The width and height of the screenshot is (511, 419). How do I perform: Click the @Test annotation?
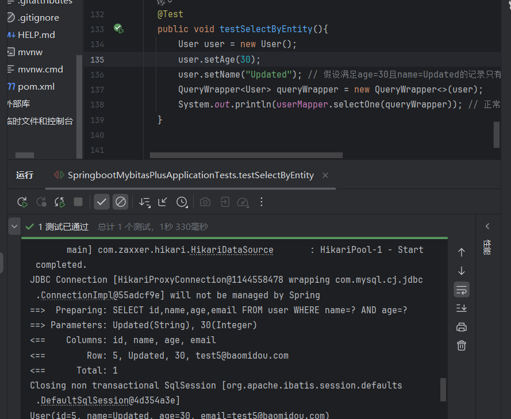170,14
